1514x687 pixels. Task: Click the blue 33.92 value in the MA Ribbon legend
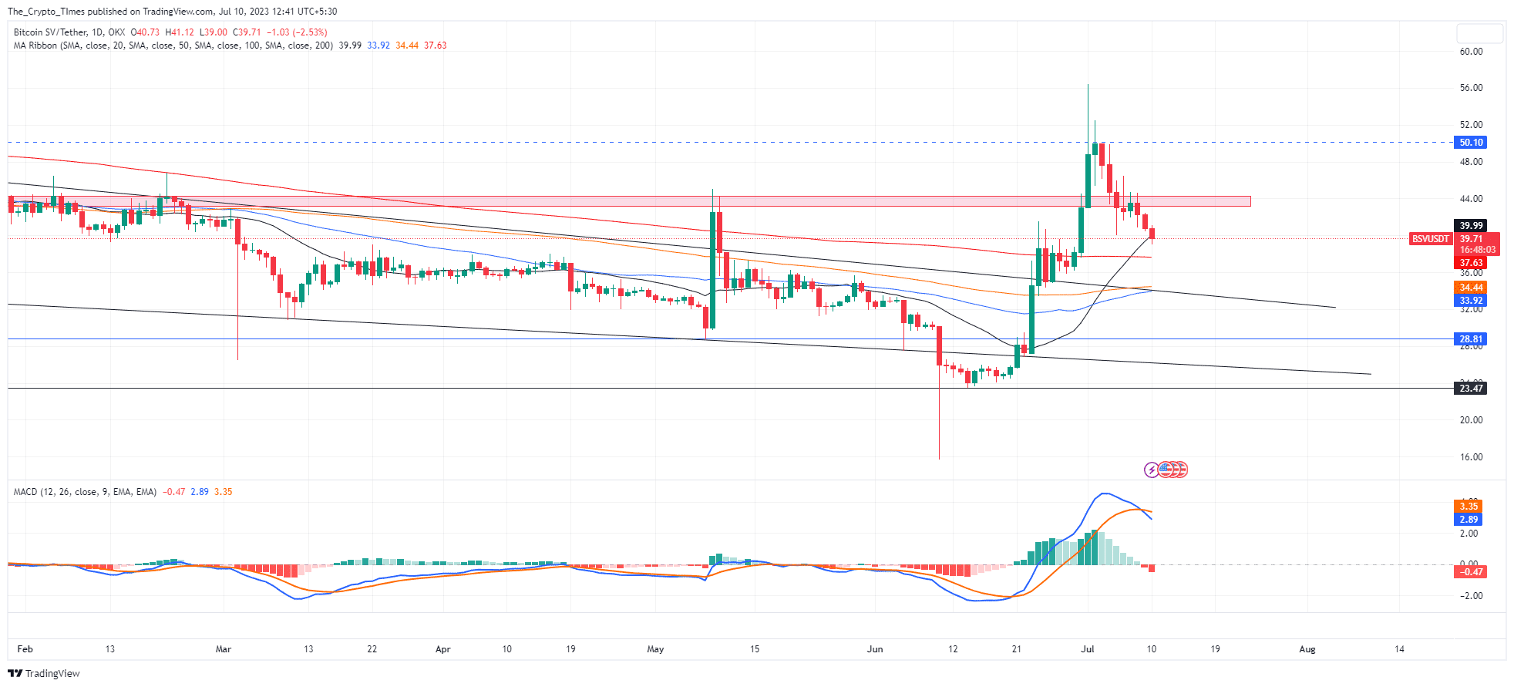pos(378,45)
